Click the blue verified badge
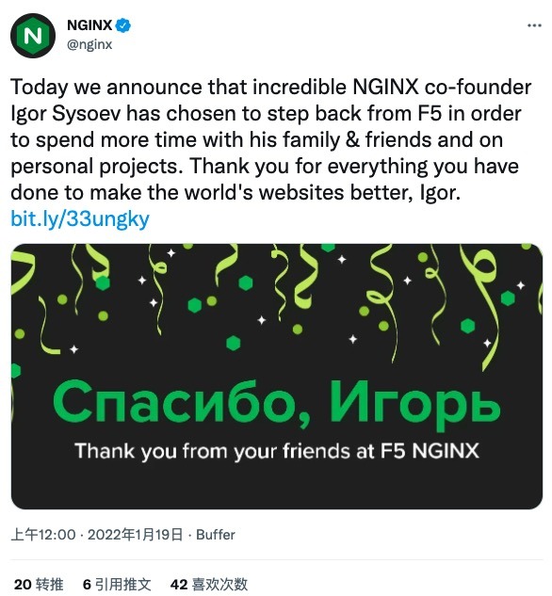The height and width of the screenshot is (596, 552). pyautogui.click(x=122, y=25)
